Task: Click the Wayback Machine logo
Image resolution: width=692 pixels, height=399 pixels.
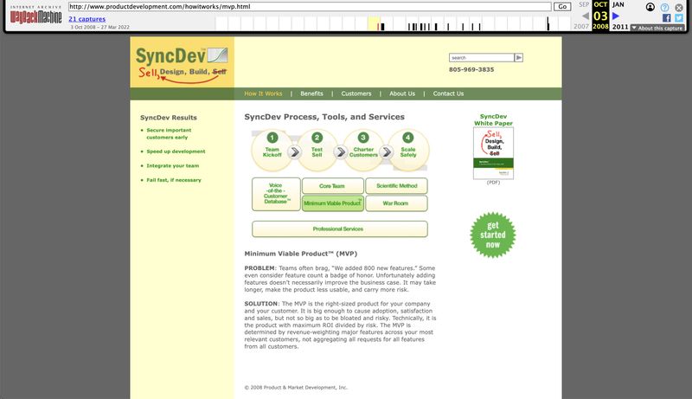Action: [x=35, y=16]
